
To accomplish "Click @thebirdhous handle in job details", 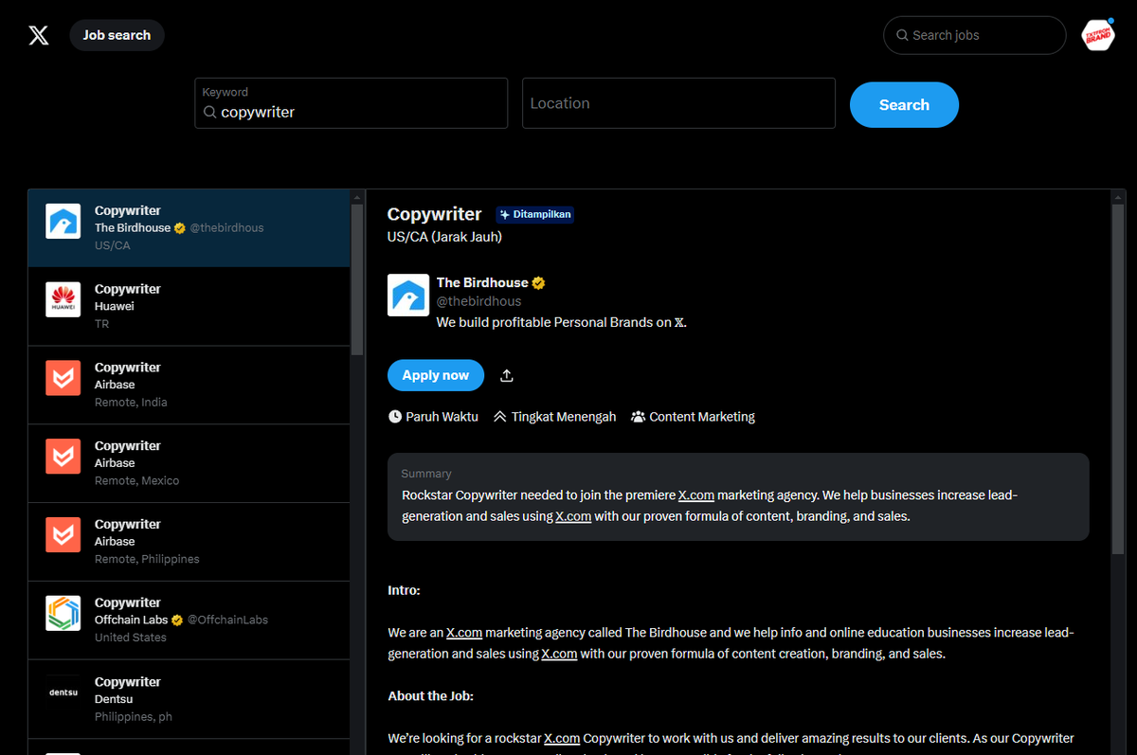I will click(x=478, y=301).
